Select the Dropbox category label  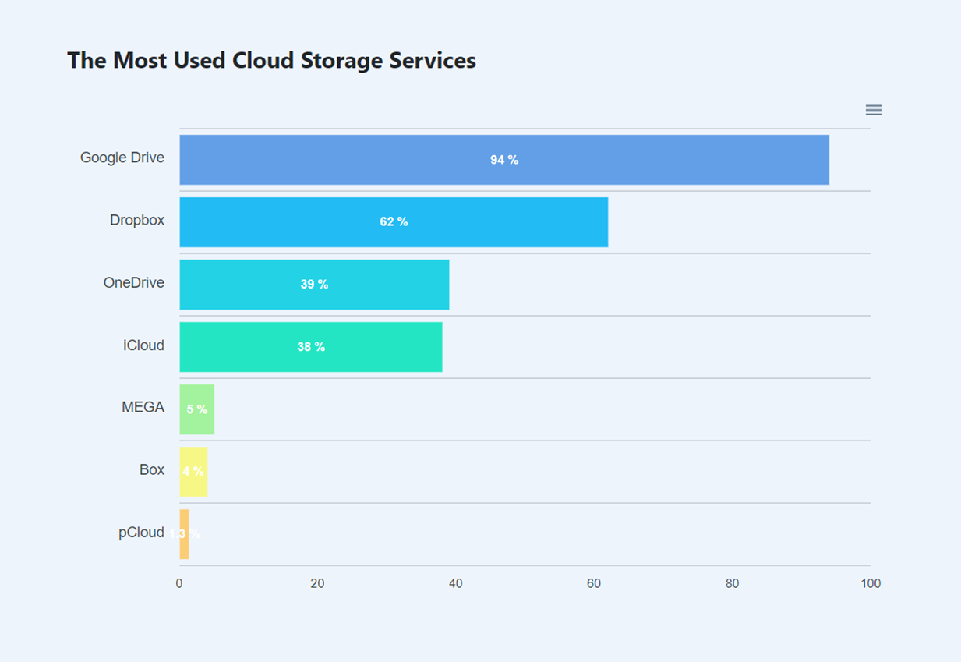pos(137,220)
